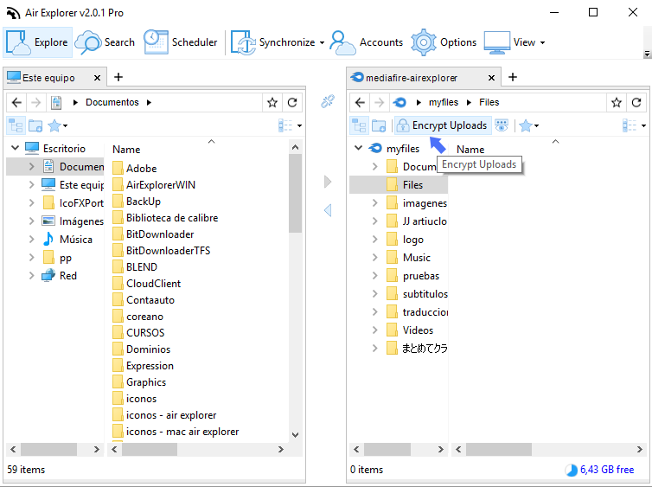Copy to right pane arrow

(328, 182)
